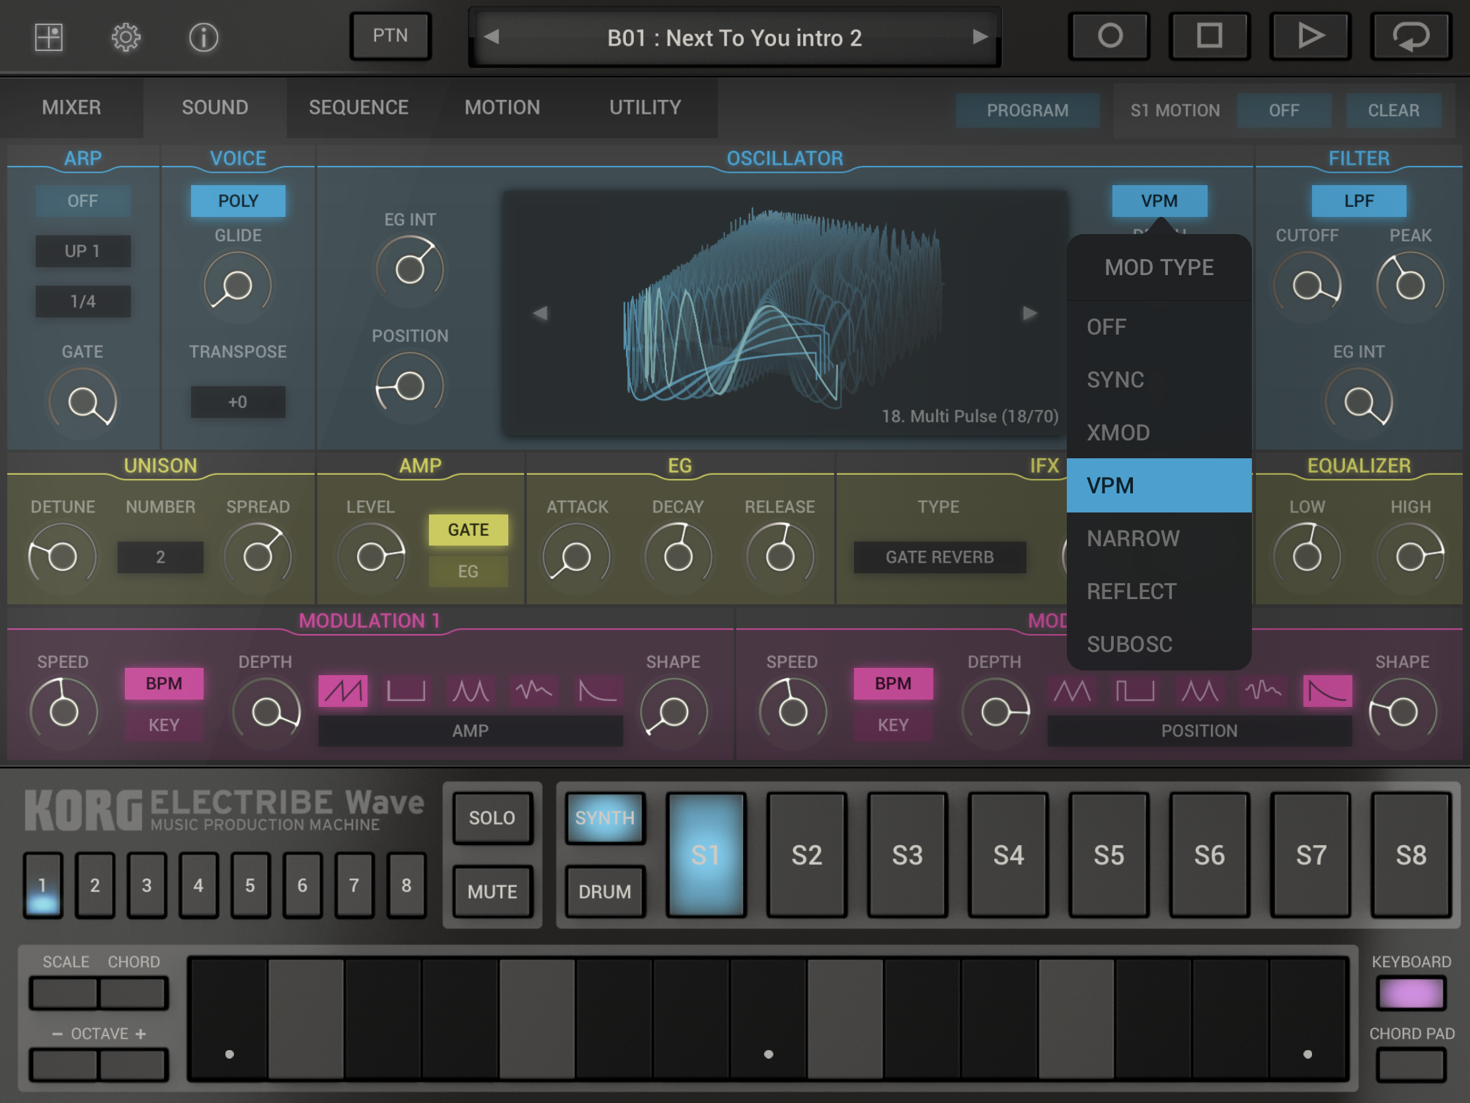Open the LPF filter type selector
1470x1103 pixels.
pyautogui.click(x=1359, y=201)
